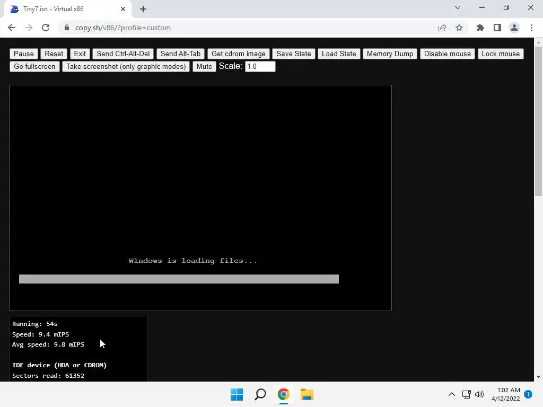Send Ctrl-Alt-Del to the emulator
The image size is (543, 407).
(x=123, y=54)
